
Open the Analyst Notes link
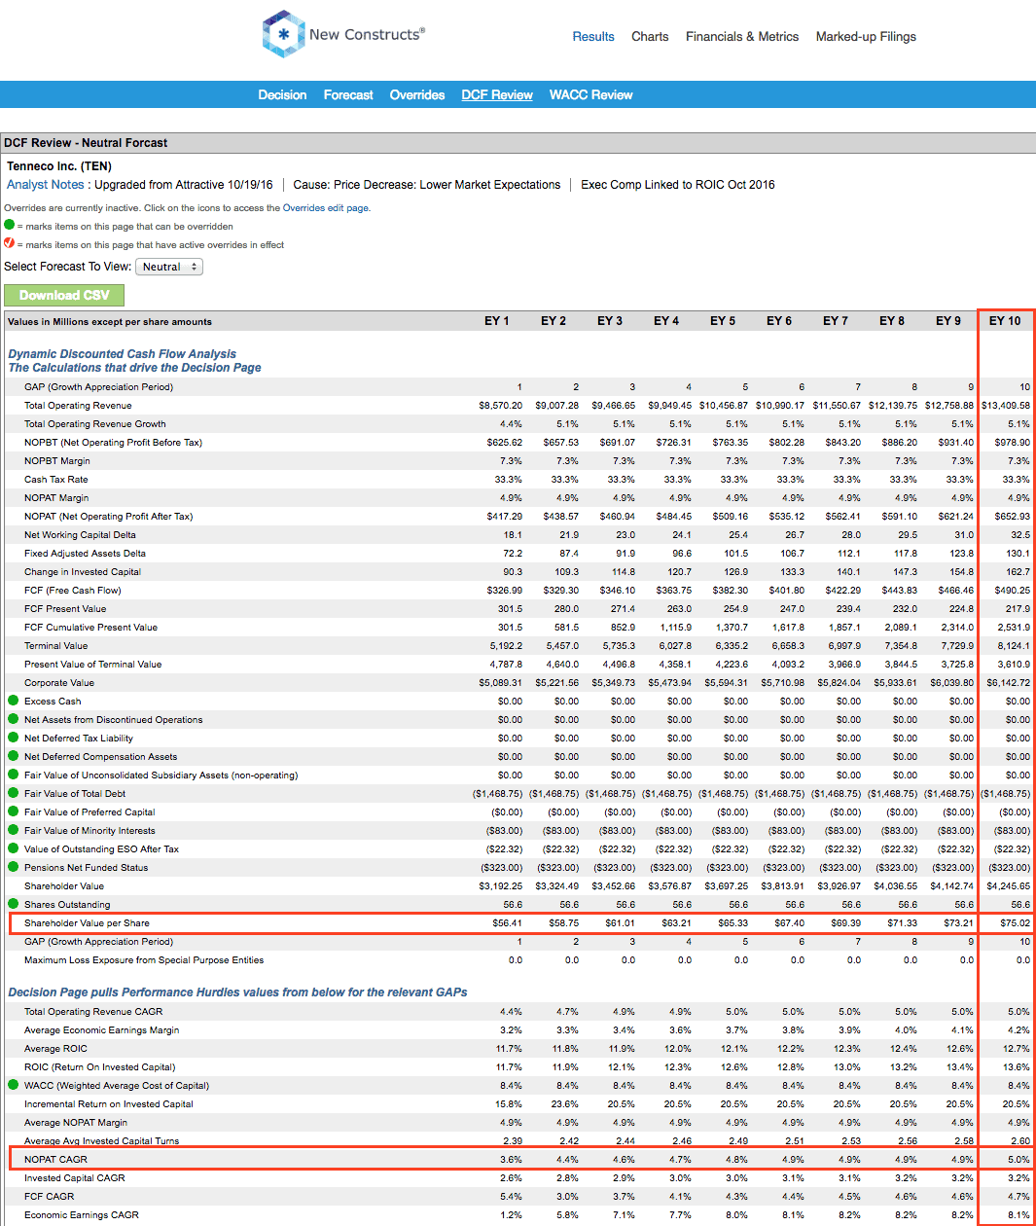[46, 185]
